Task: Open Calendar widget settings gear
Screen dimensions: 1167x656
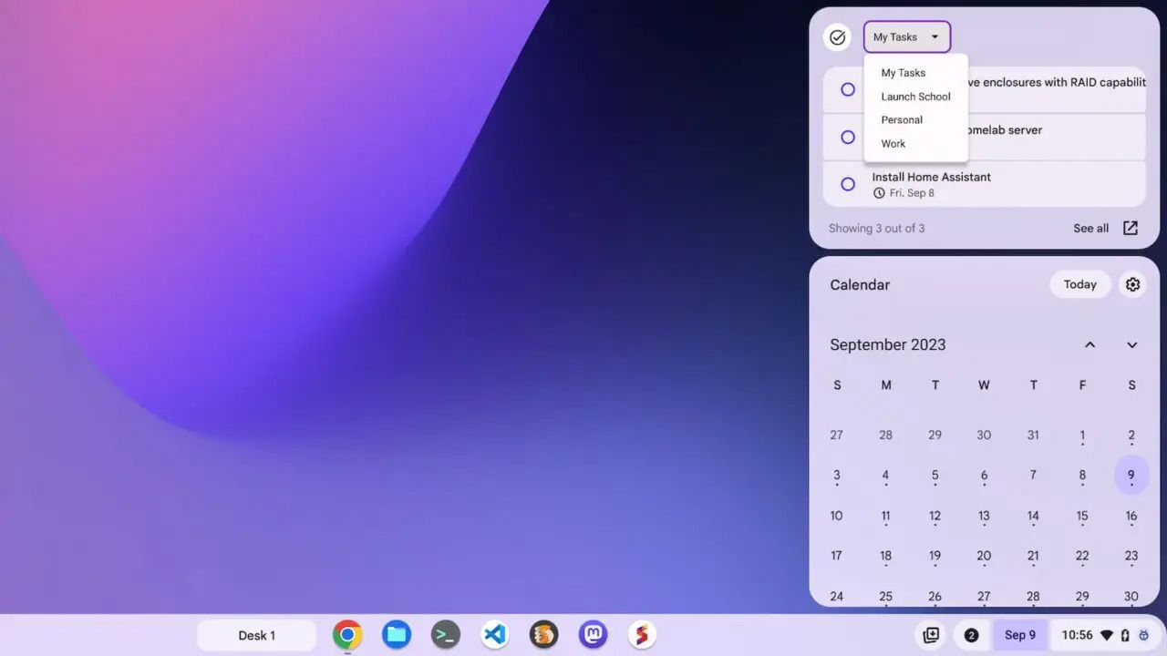Action: [x=1132, y=284]
